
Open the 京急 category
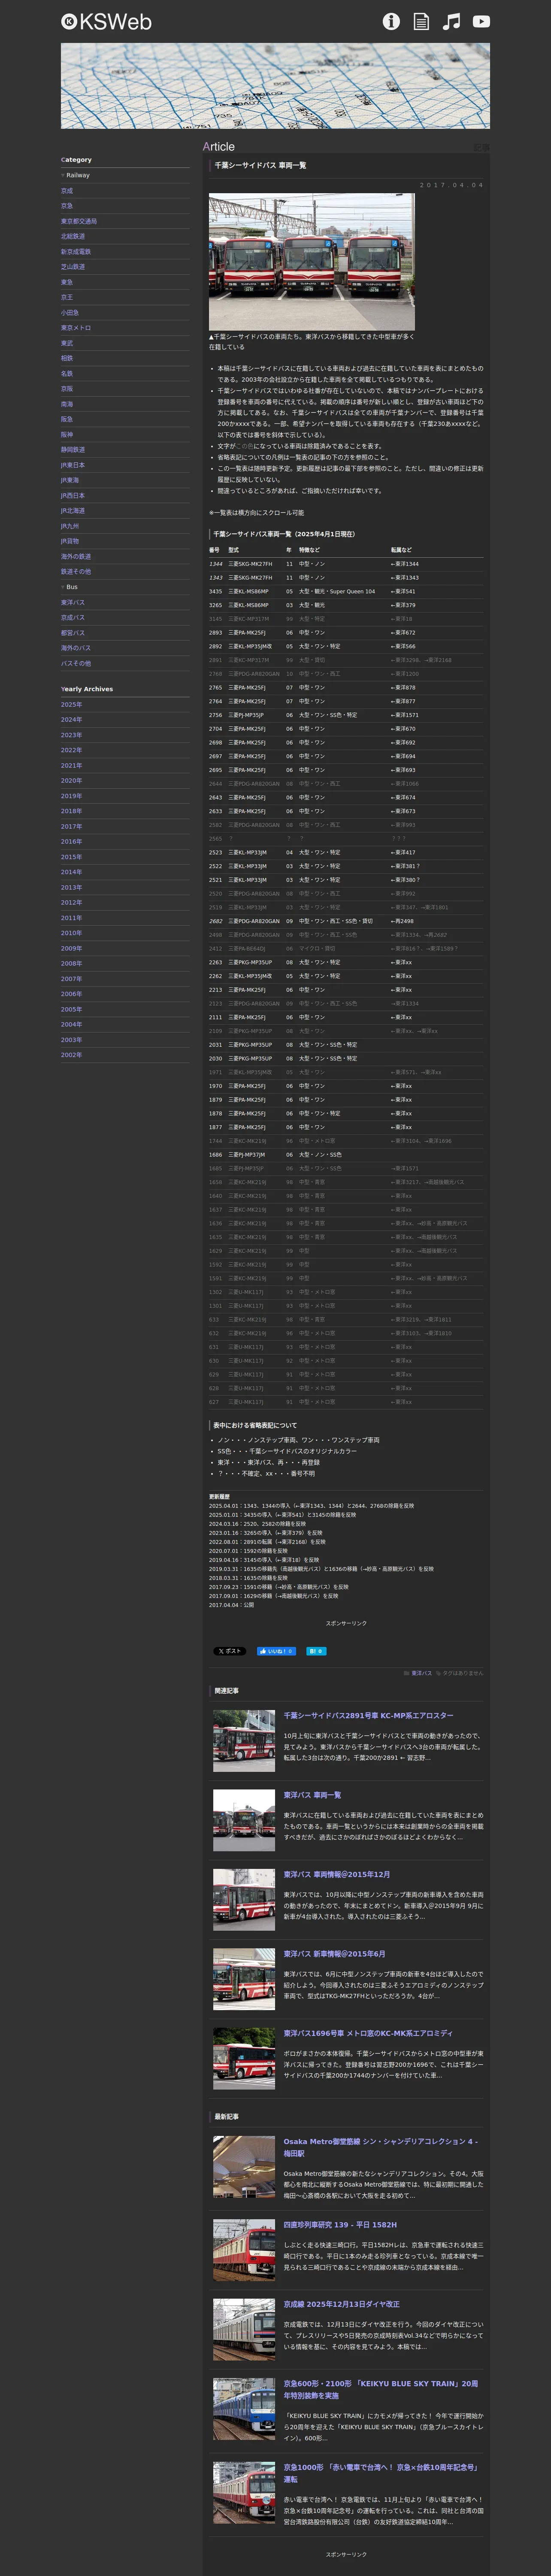pyautogui.click(x=67, y=206)
